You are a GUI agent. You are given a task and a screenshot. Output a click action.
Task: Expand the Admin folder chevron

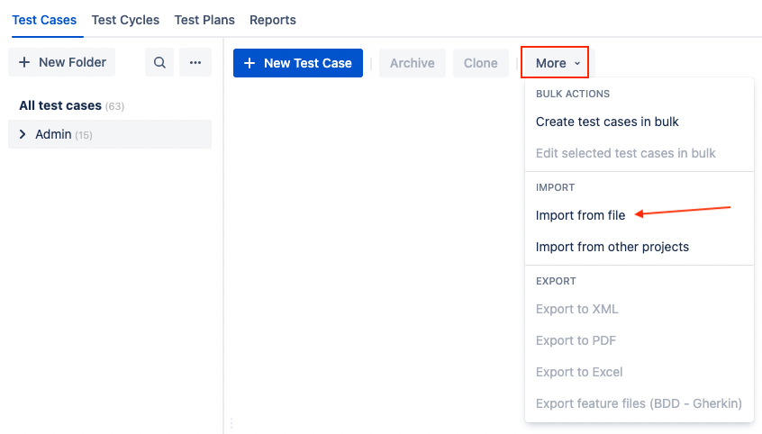tap(23, 134)
